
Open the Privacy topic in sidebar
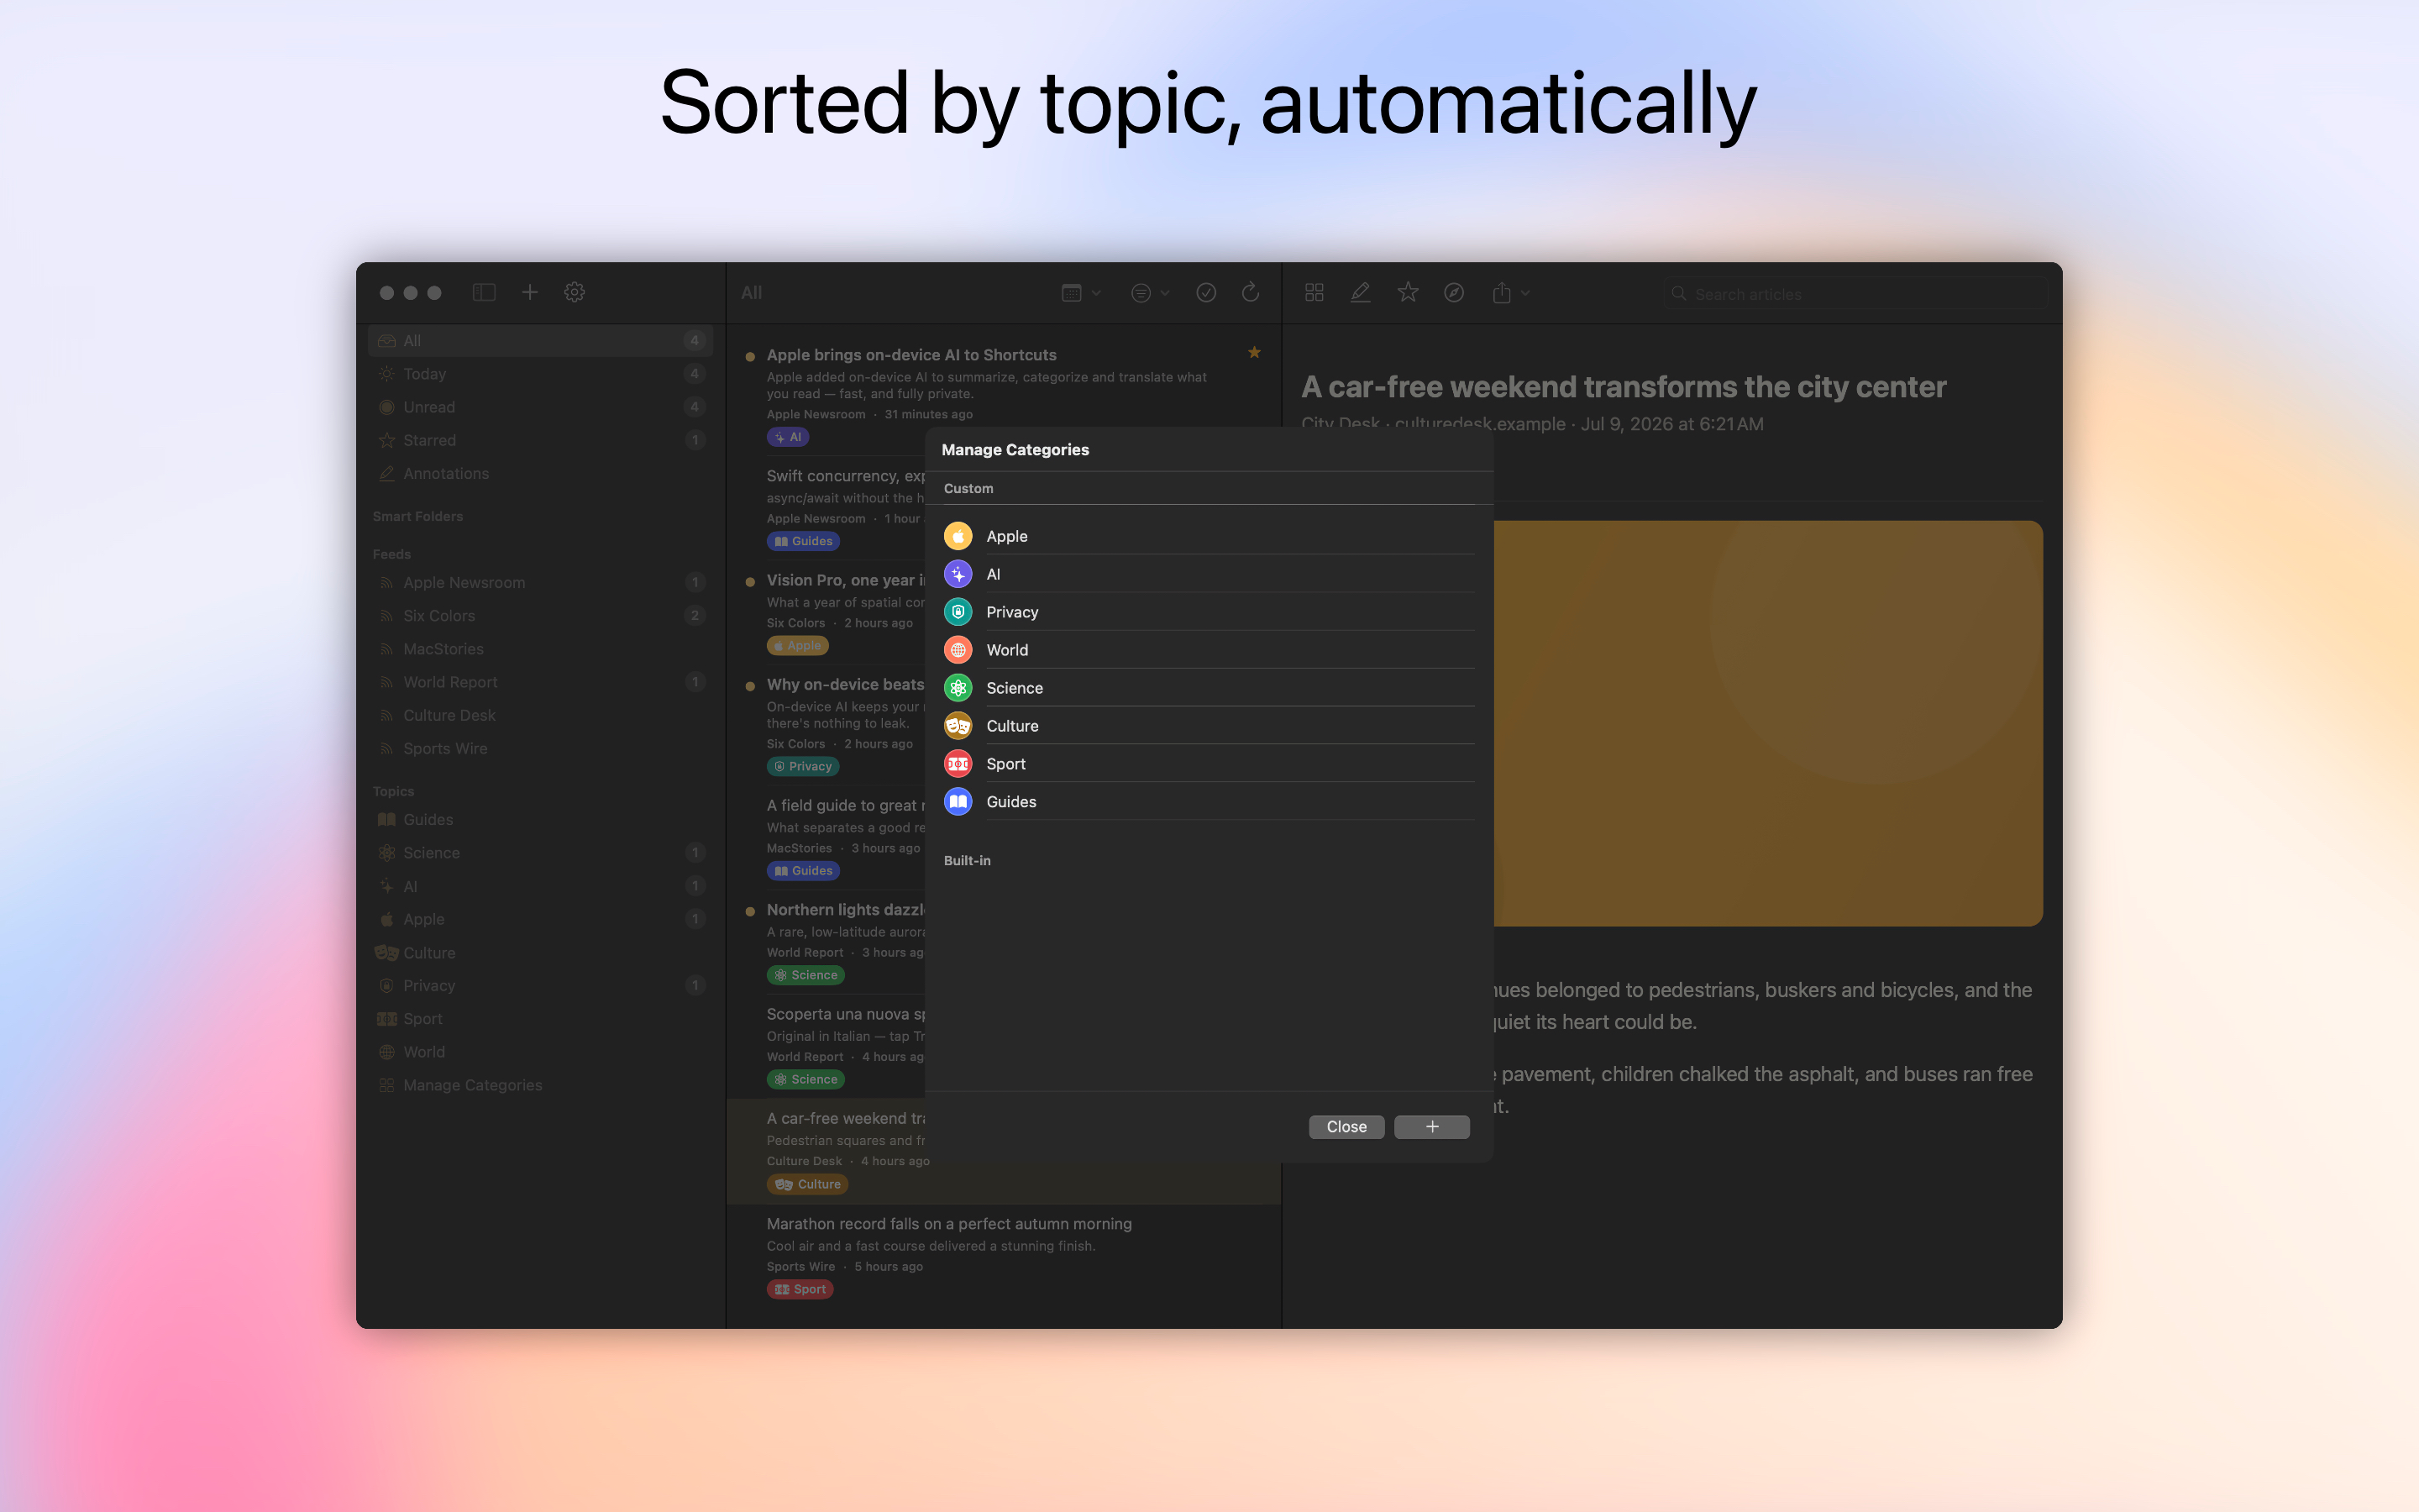tap(540, 986)
